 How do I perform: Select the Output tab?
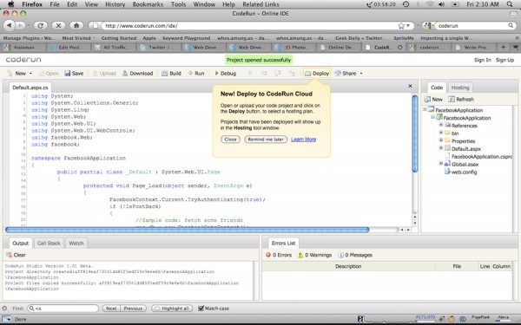pyautogui.click(x=20, y=243)
